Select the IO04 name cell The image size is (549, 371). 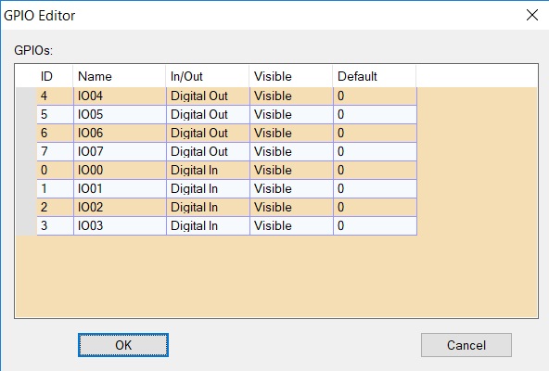[120, 96]
